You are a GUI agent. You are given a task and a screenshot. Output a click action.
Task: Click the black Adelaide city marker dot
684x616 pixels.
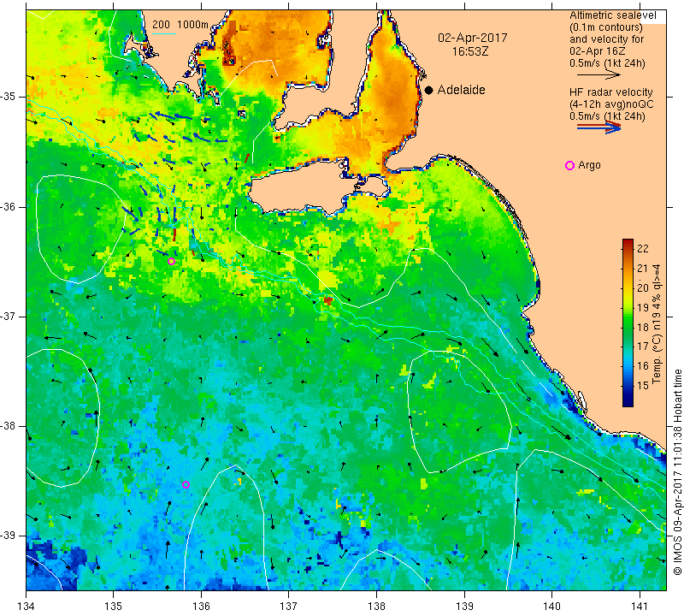(429, 90)
